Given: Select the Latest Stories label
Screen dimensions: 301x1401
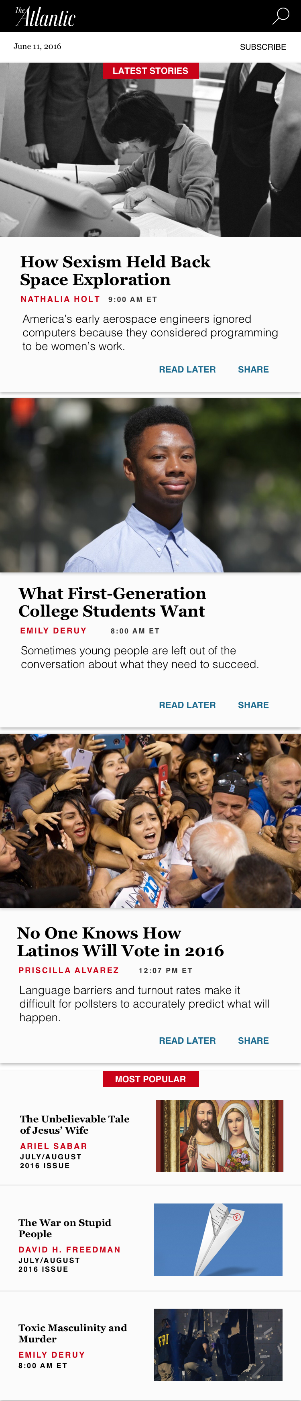Looking at the screenshot, I should point(150,71).
